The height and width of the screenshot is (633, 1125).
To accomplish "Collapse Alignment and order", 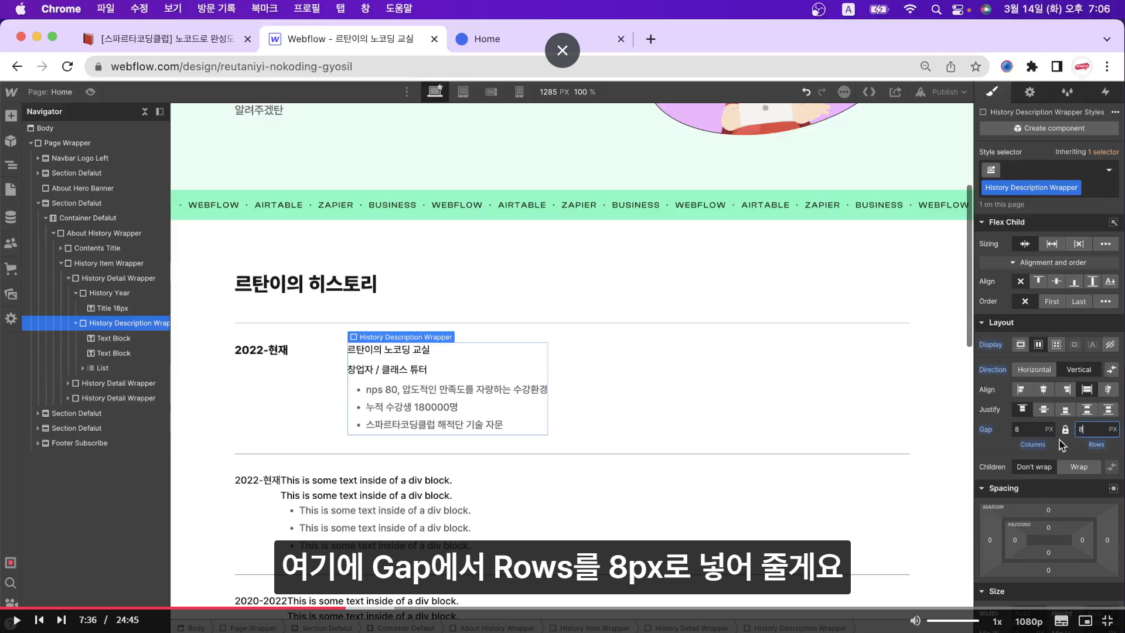I will click(1049, 263).
